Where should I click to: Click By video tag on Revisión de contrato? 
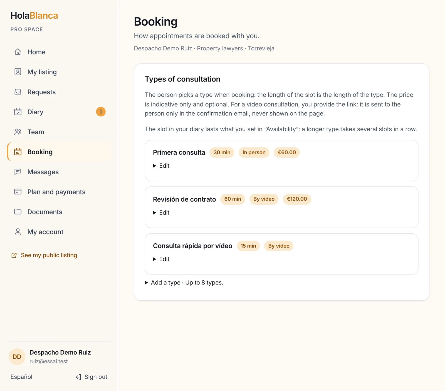tap(264, 199)
